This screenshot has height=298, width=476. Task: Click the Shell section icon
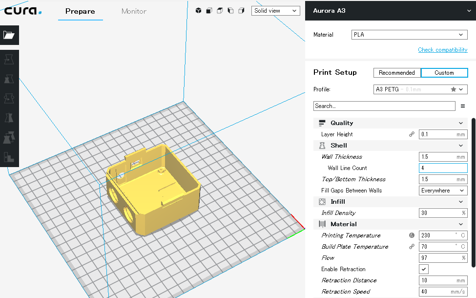(322, 146)
